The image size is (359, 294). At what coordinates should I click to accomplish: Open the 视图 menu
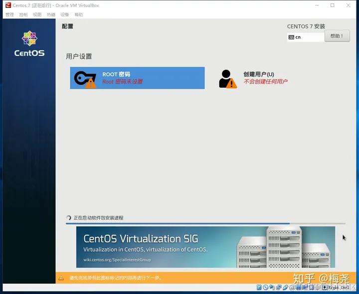(37, 14)
